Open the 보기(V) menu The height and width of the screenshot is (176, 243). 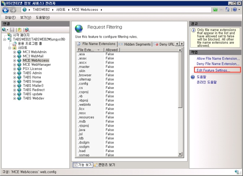[x=25, y=18]
